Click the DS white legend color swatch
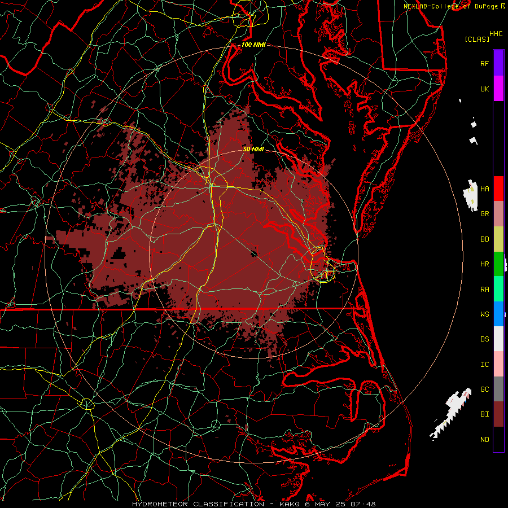Image resolution: width=508 pixels, height=508 pixels. [498, 339]
